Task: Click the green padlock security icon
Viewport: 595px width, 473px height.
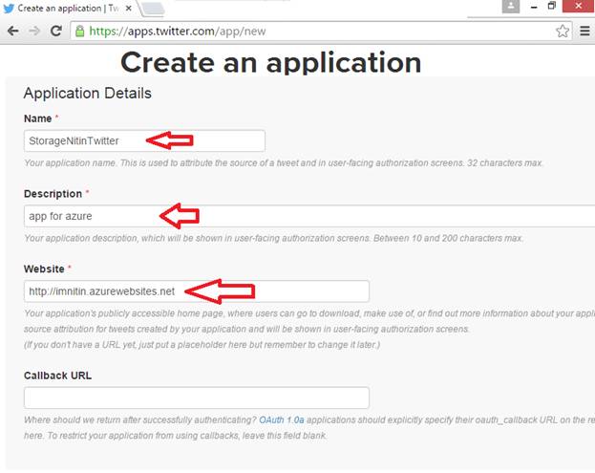Action: pyautogui.click(x=79, y=32)
